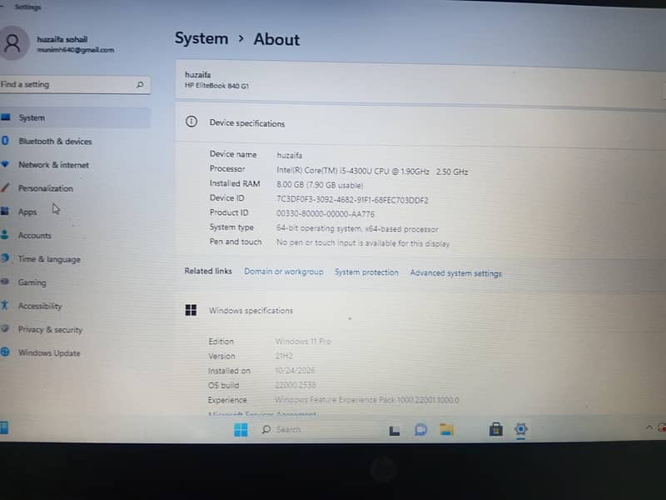The image size is (666, 500).
Task: Open the Windows Start button
Action: pos(241,429)
